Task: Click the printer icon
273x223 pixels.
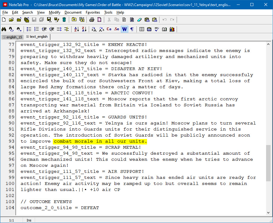Action: [x=92, y=20]
